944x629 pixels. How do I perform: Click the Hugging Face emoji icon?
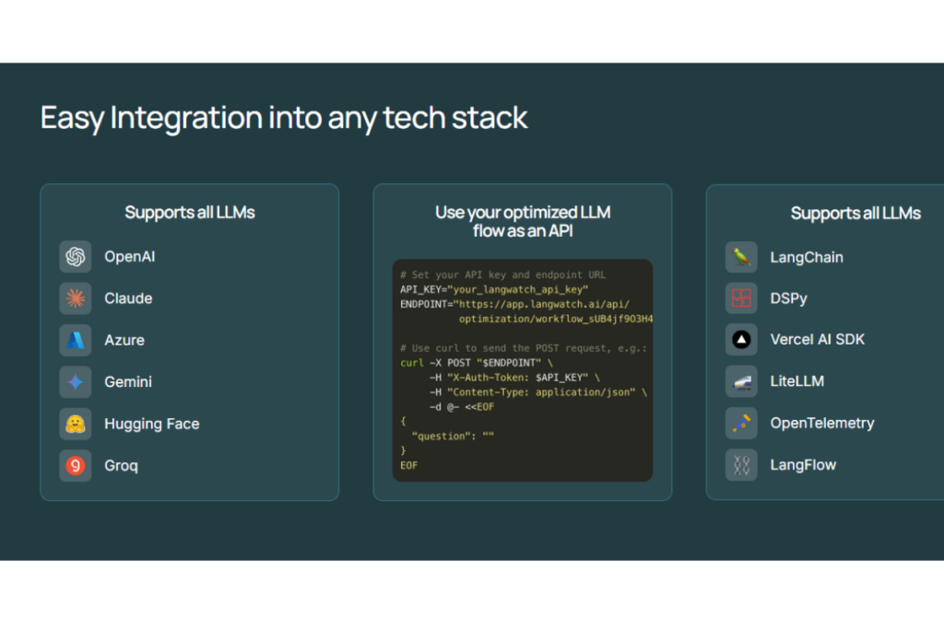coord(76,424)
